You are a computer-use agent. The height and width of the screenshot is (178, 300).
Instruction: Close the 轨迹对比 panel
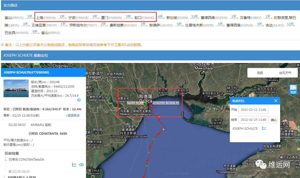[276, 101]
